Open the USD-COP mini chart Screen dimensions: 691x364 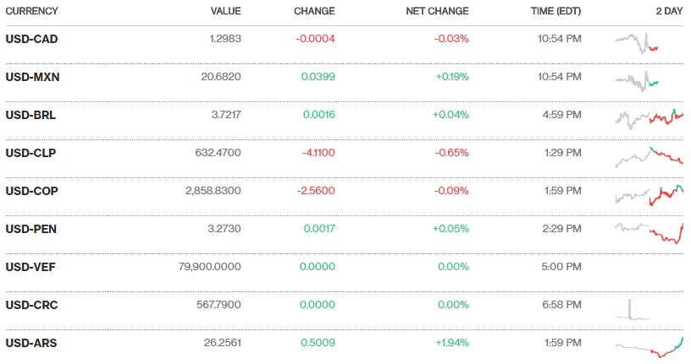[x=649, y=194]
